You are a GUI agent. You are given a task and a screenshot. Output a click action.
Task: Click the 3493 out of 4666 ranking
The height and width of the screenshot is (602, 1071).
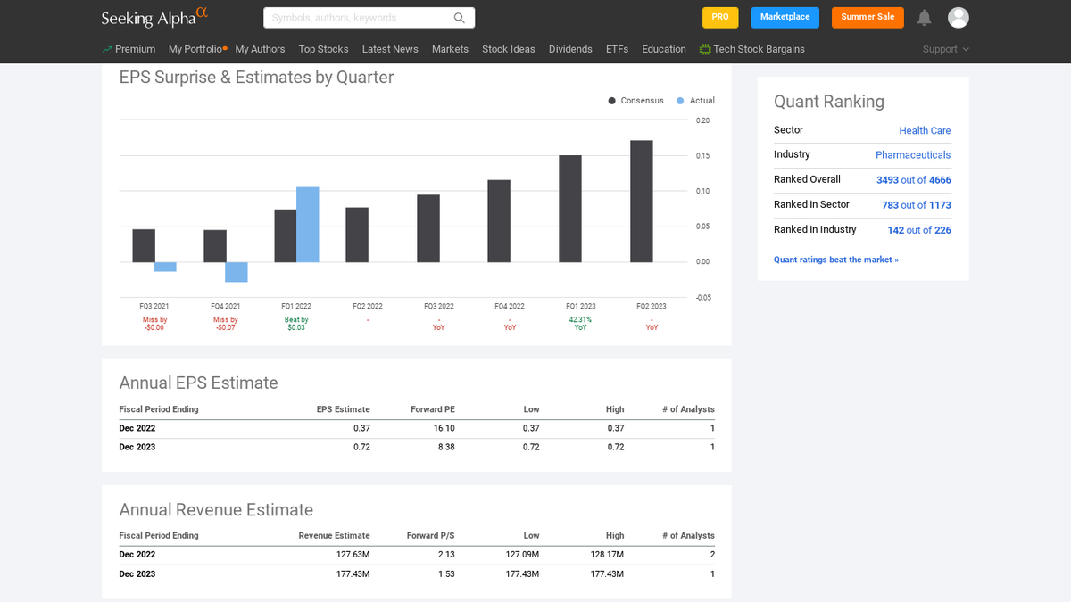[x=914, y=180]
